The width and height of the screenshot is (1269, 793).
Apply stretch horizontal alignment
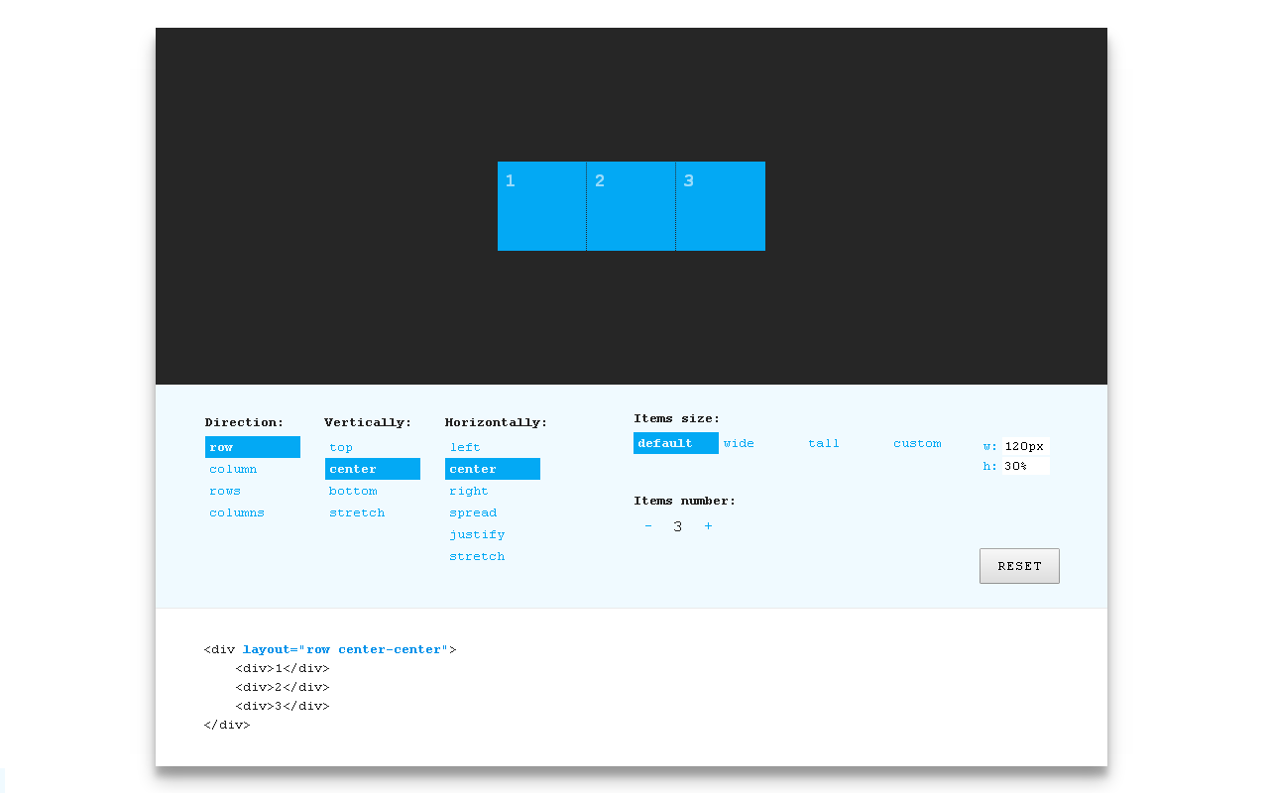[477, 556]
